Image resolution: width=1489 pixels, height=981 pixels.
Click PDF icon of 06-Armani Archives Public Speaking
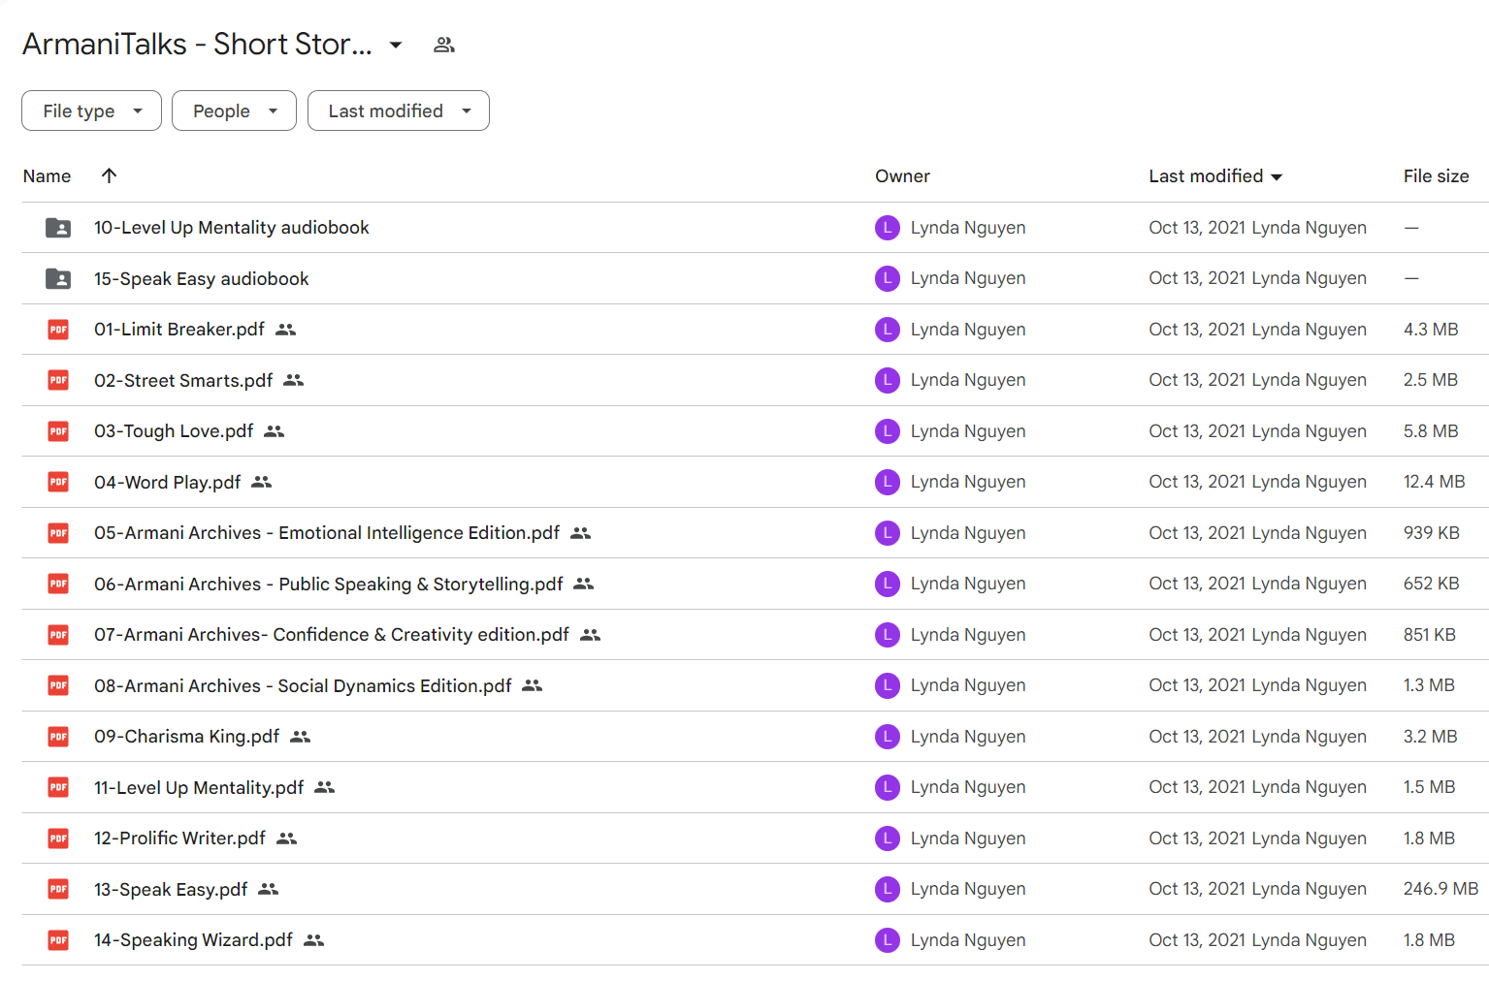click(x=58, y=584)
